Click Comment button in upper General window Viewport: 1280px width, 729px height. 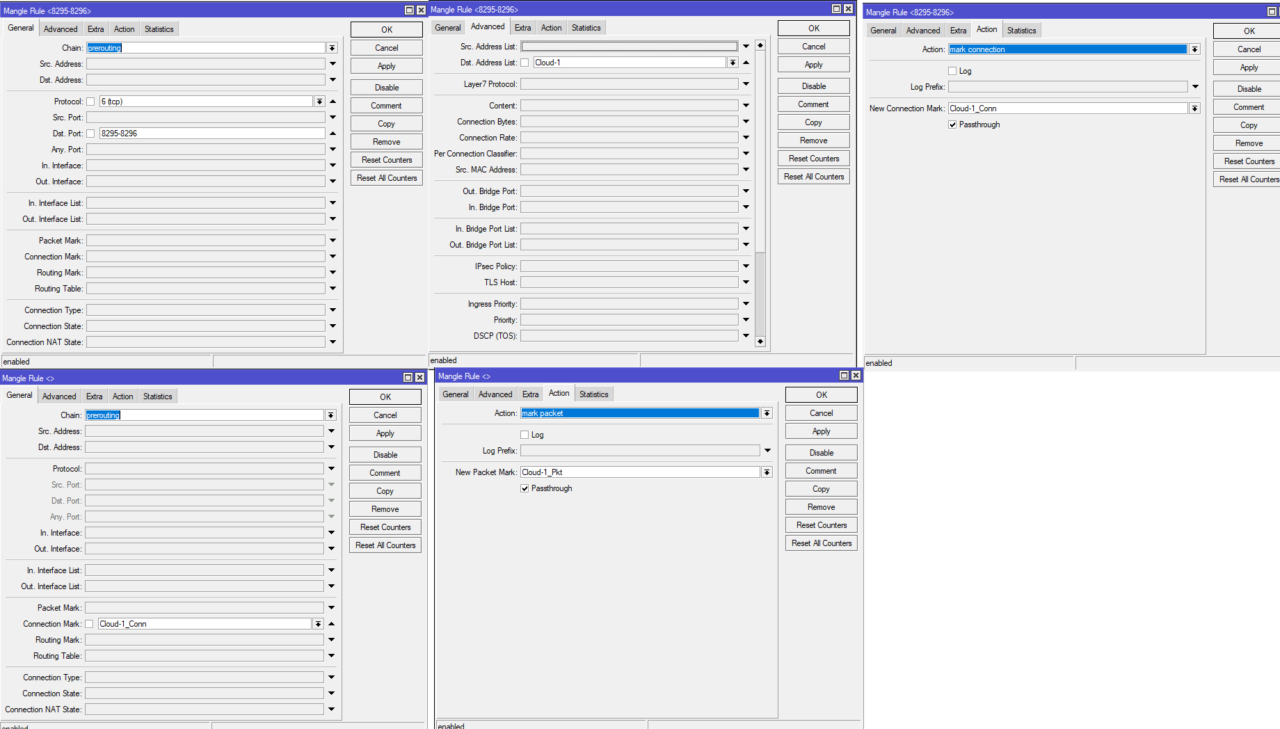(387, 106)
